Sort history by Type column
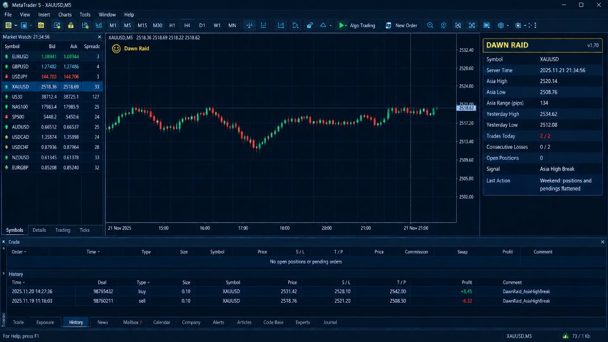Screen dimensions: 608x342 pos(142,282)
